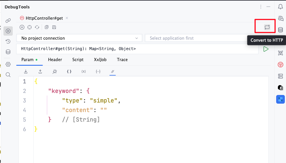The image size is (286, 163).
Task: Click the link icon in left sidebar
Action: pos(8,21)
